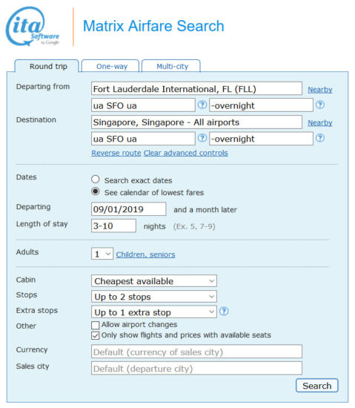
Task: Open help icon next to Extra stops
Action: coord(224,312)
